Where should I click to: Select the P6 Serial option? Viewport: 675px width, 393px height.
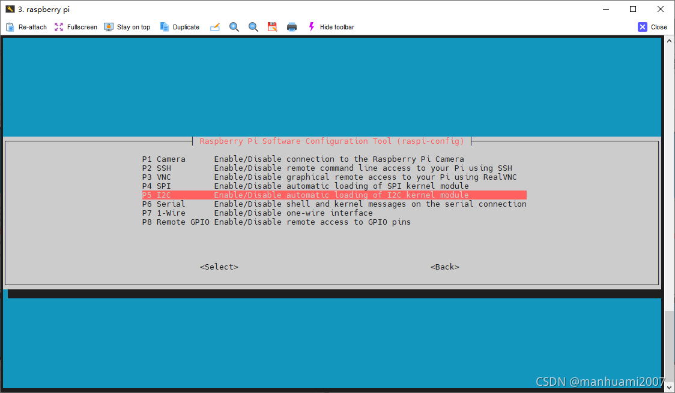[334, 204]
